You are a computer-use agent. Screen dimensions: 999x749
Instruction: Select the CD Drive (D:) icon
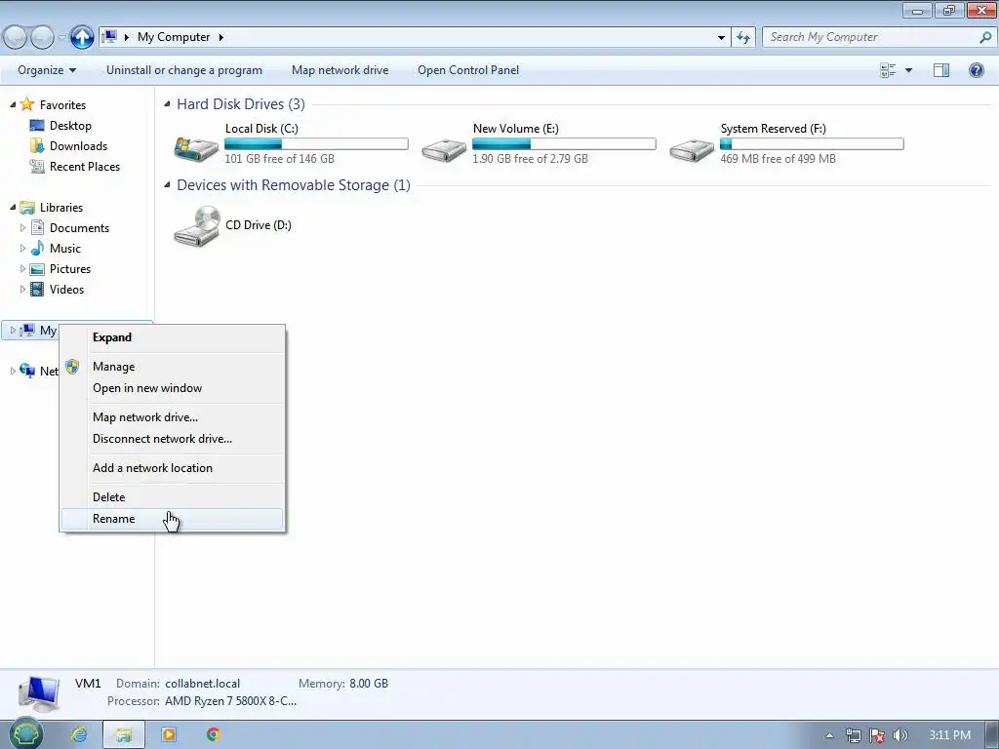[197, 226]
